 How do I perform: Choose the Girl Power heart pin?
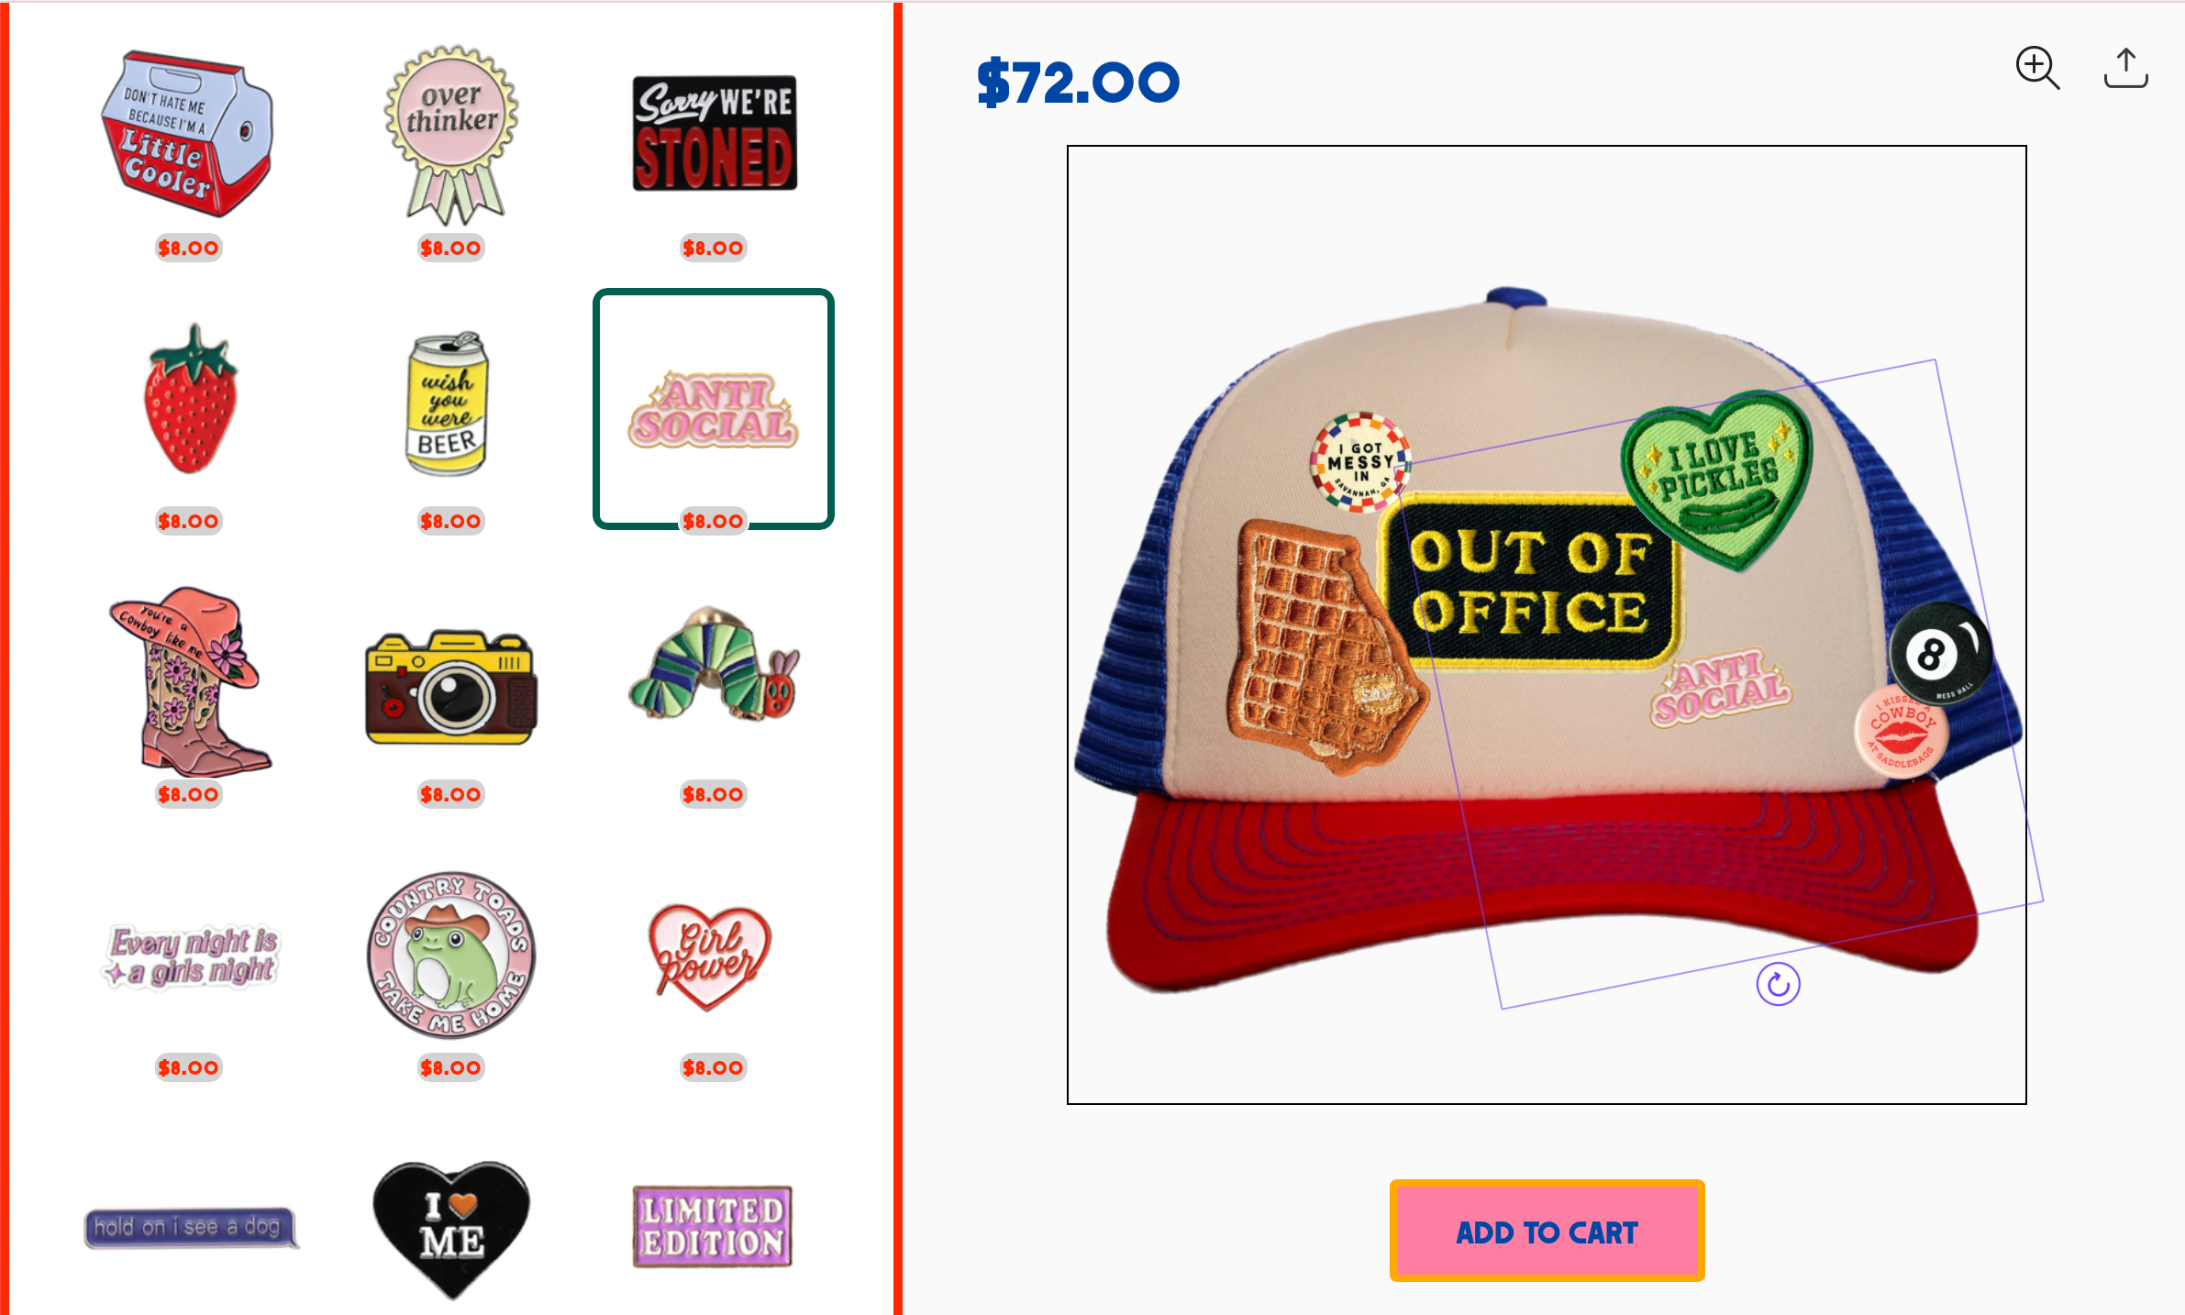711,956
